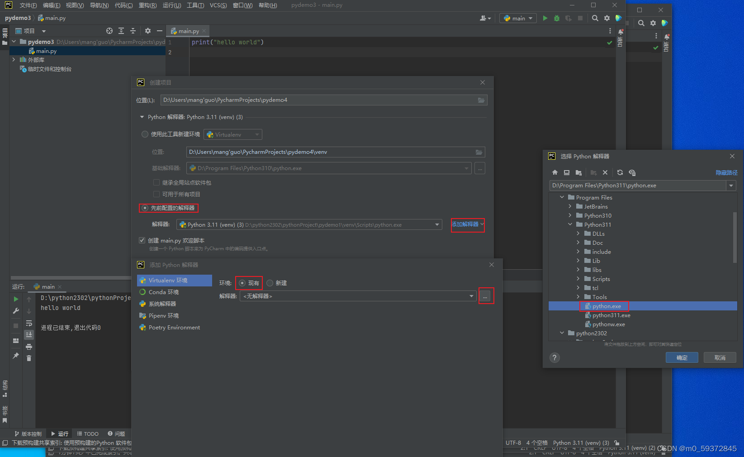
Task: Clear Run output with the trash icon
Action: point(29,358)
